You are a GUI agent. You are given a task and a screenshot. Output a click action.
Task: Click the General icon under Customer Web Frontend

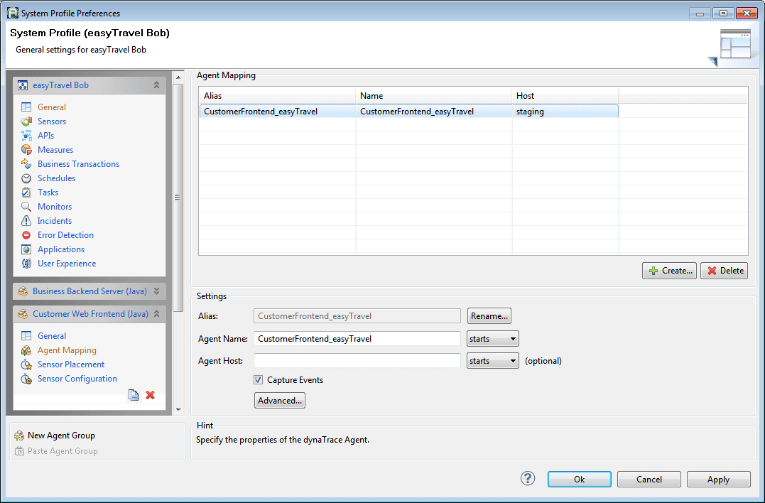(26, 335)
